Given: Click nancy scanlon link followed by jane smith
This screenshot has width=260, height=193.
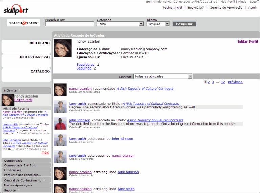Looking at the screenshot, I should tap(123, 156).
